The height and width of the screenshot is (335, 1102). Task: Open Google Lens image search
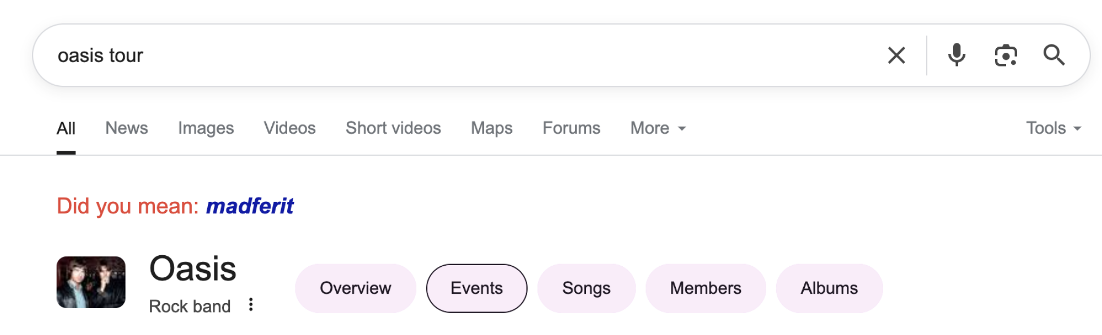1007,55
